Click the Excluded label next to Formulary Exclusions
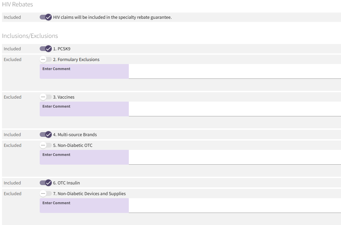Viewport: 341px width, 225px height. (12, 59)
